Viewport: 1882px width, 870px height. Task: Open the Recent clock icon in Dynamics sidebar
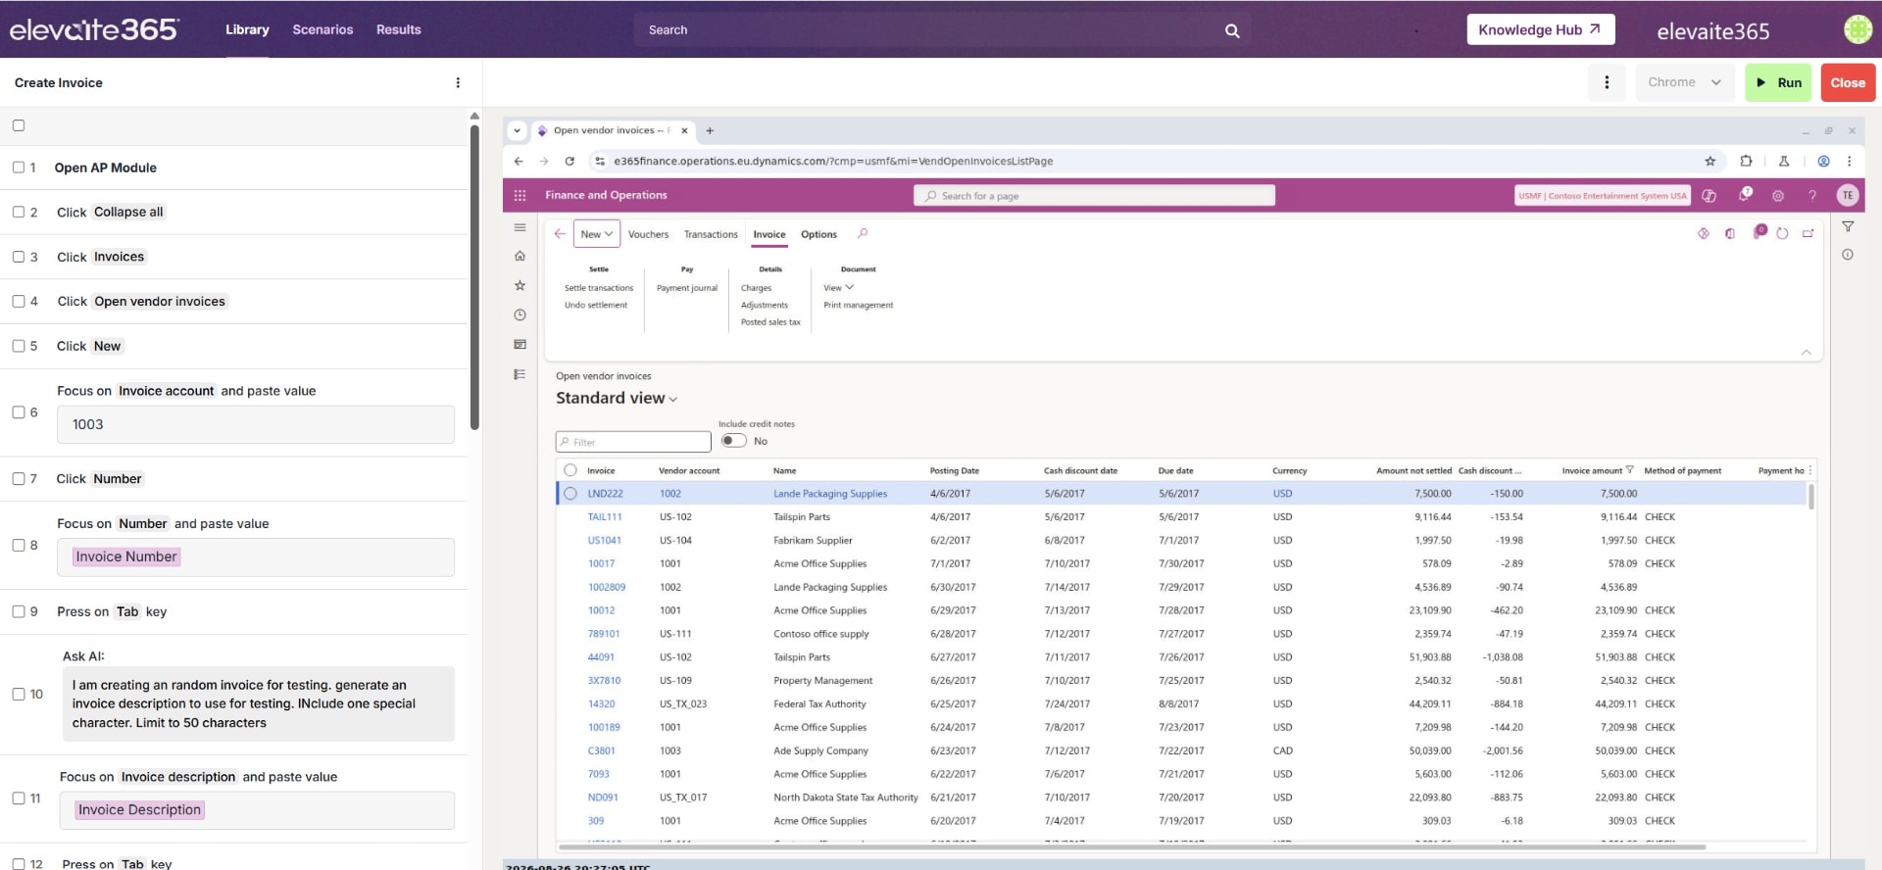[x=520, y=314]
